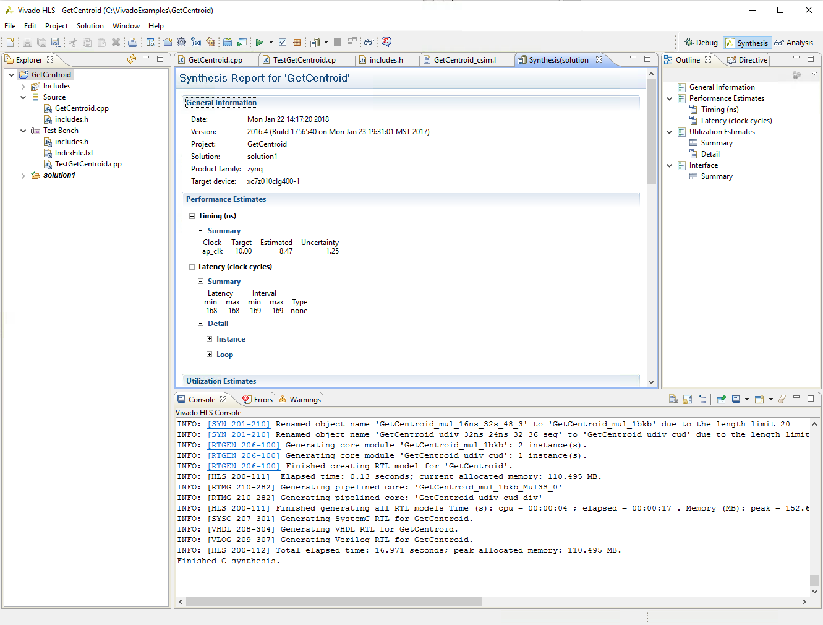Switch to the Debug perspective
The height and width of the screenshot is (625, 823).
coord(701,43)
